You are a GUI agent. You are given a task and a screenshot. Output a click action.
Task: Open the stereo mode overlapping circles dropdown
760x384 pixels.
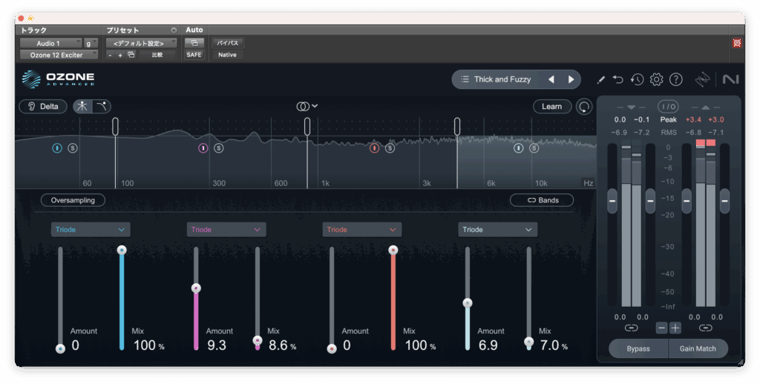307,106
